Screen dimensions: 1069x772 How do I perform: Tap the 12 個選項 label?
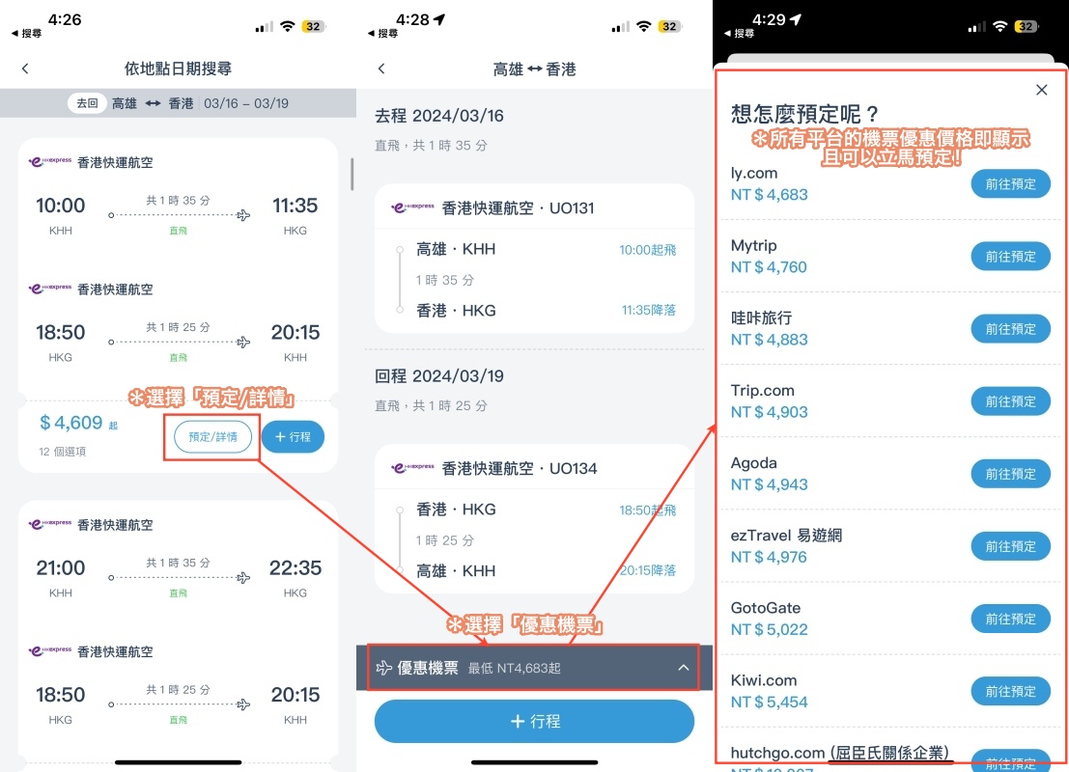tap(62, 452)
